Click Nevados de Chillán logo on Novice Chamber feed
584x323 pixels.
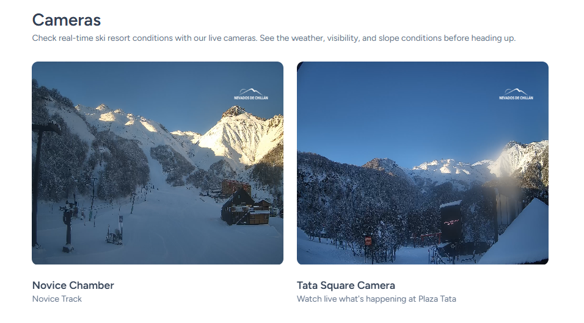tap(250, 94)
